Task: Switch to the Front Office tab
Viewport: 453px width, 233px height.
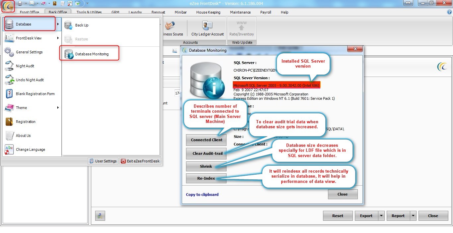Action: (x=30, y=12)
